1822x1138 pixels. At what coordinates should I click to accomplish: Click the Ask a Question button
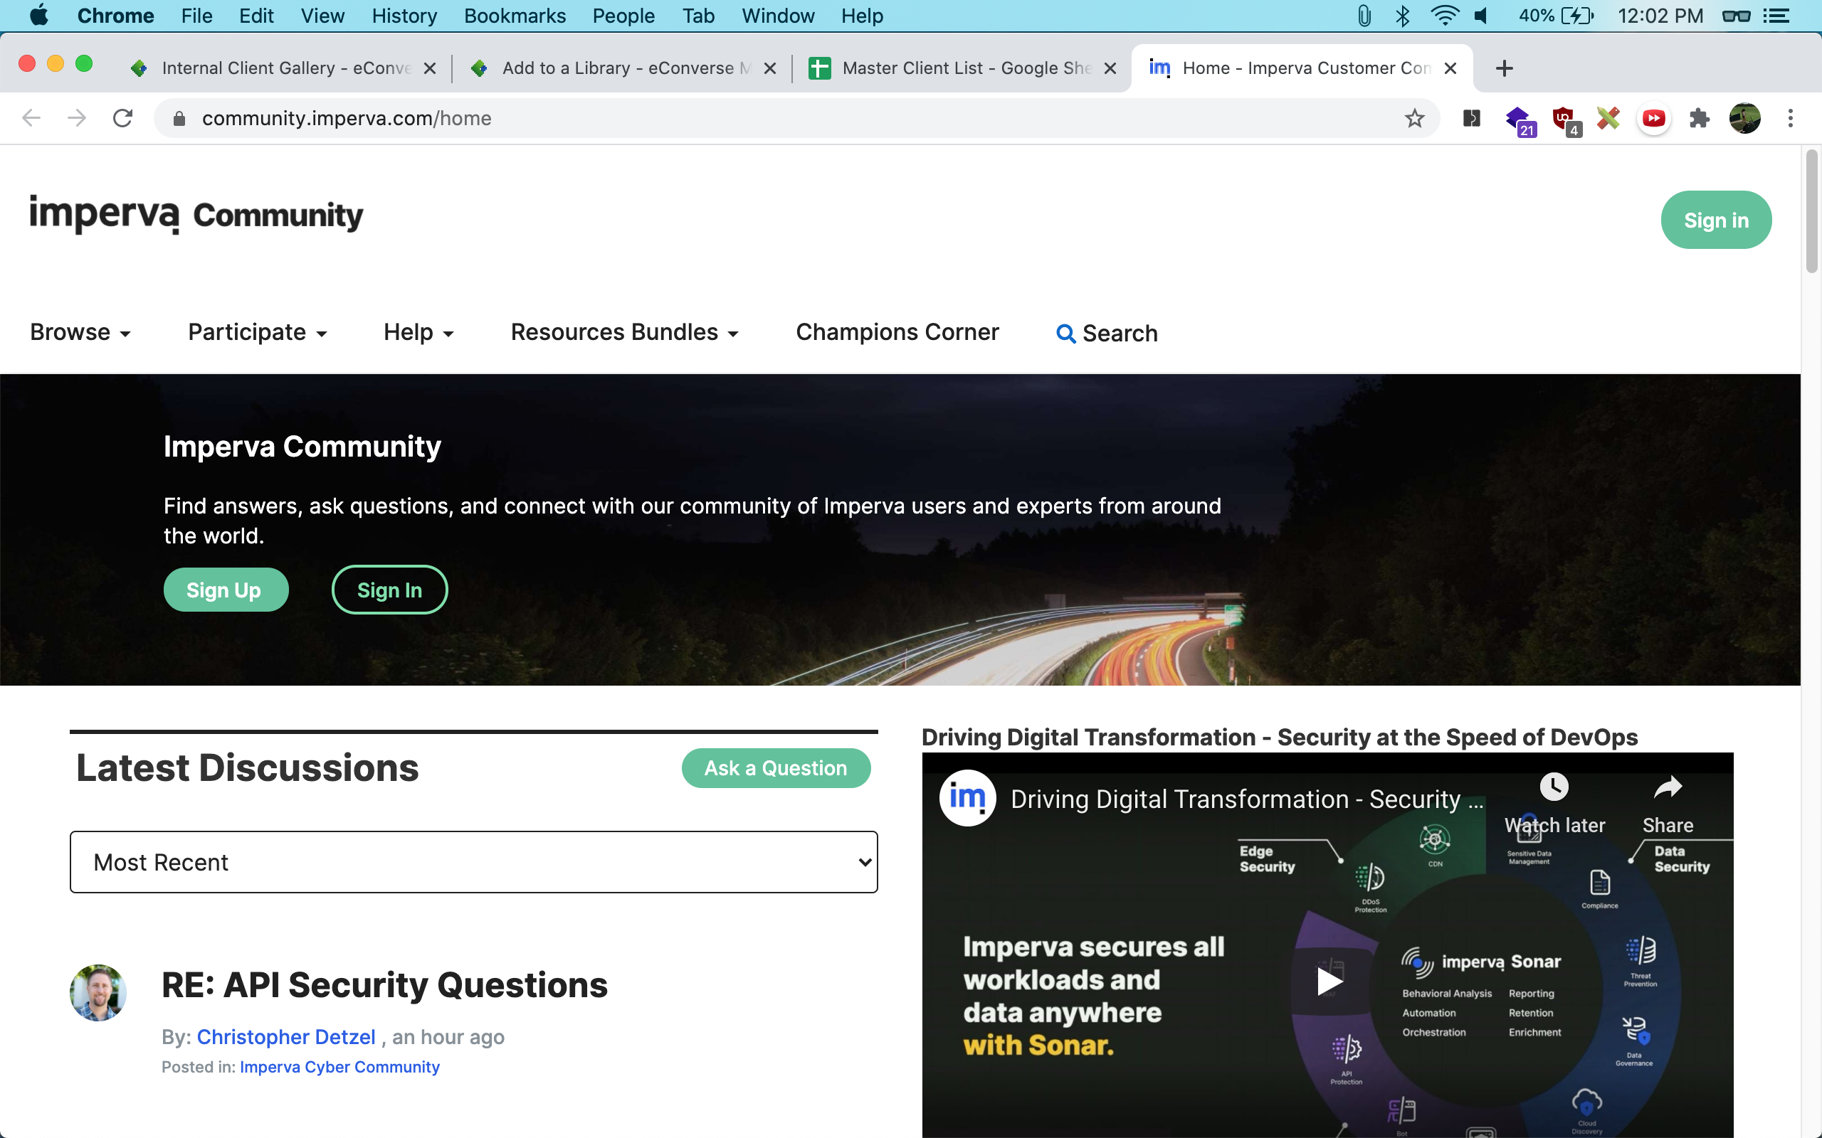click(776, 767)
